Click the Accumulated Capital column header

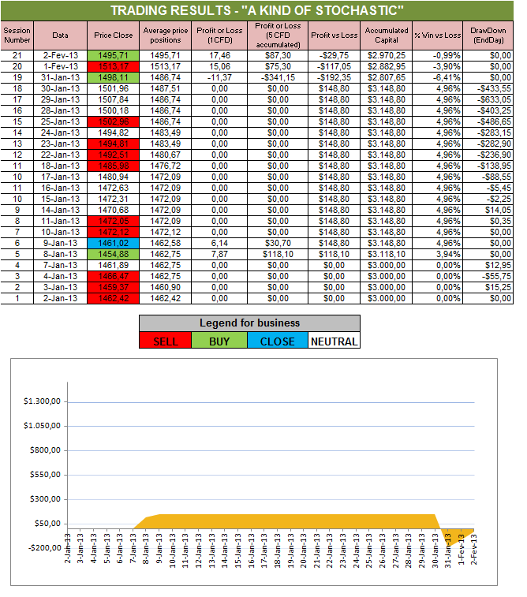(386, 35)
